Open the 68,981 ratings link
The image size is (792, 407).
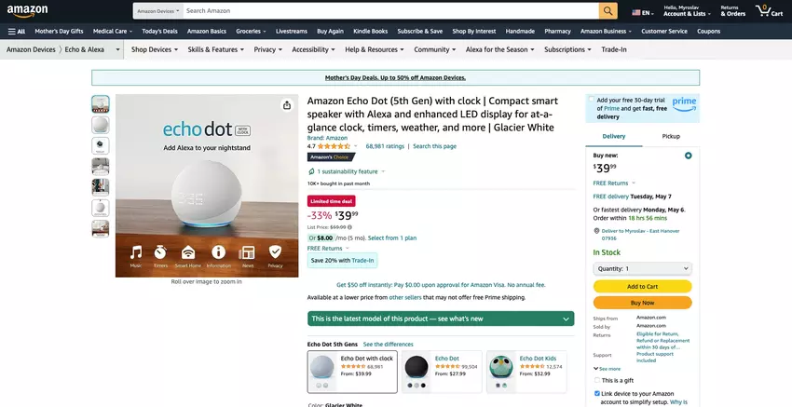385,146
